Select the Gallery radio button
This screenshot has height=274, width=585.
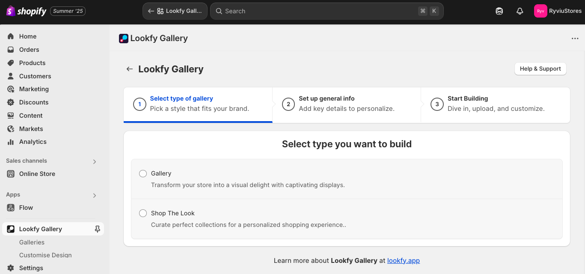[143, 173]
